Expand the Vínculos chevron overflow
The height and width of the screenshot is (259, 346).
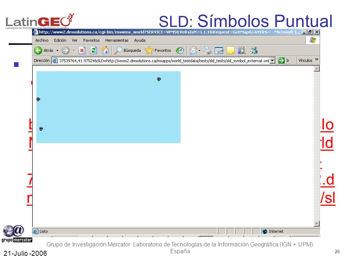(317, 59)
